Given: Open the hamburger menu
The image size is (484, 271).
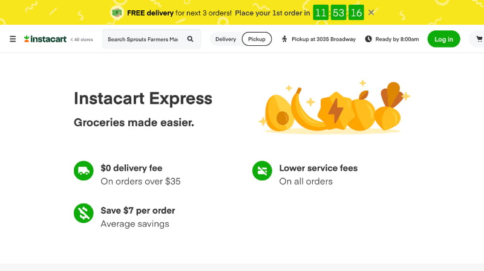Looking at the screenshot, I should [13, 39].
